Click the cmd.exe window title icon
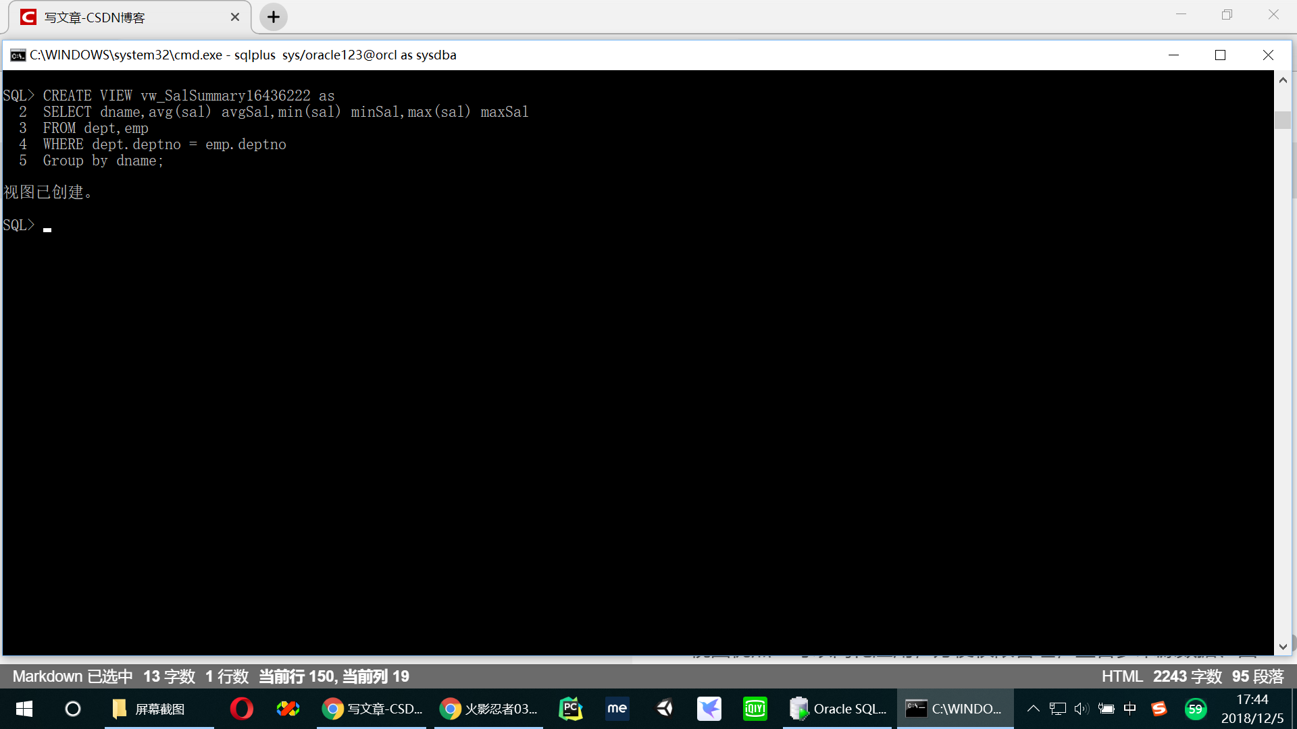Image resolution: width=1297 pixels, height=729 pixels. tap(18, 55)
